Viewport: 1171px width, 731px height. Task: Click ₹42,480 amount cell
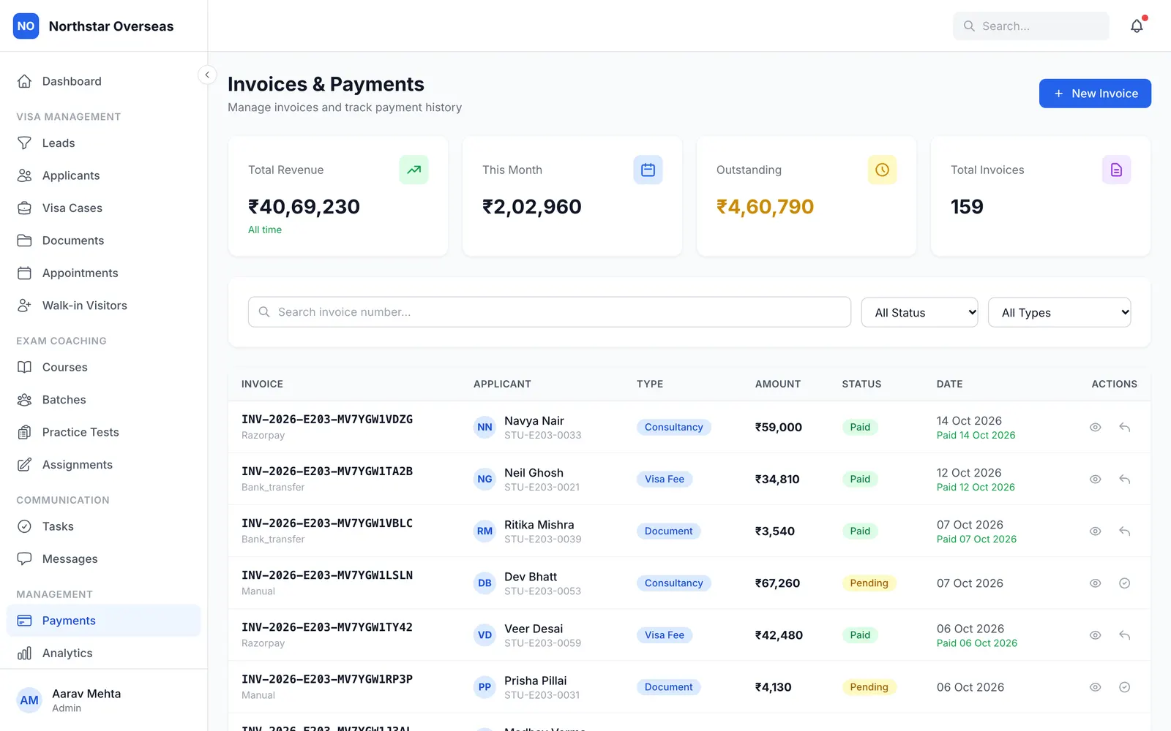pos(779,635)
